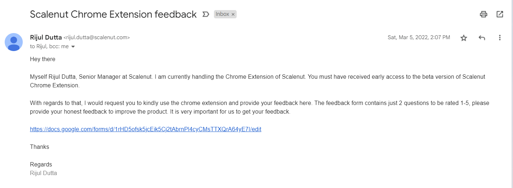Screen dimensions: 513x188
Task: Open the email in a new window
Action: (500, 14)
